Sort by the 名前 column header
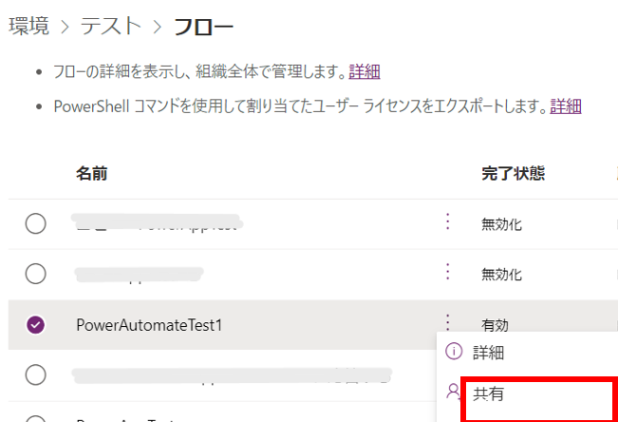This screenshot has height=422, width=618. [91, 173]
